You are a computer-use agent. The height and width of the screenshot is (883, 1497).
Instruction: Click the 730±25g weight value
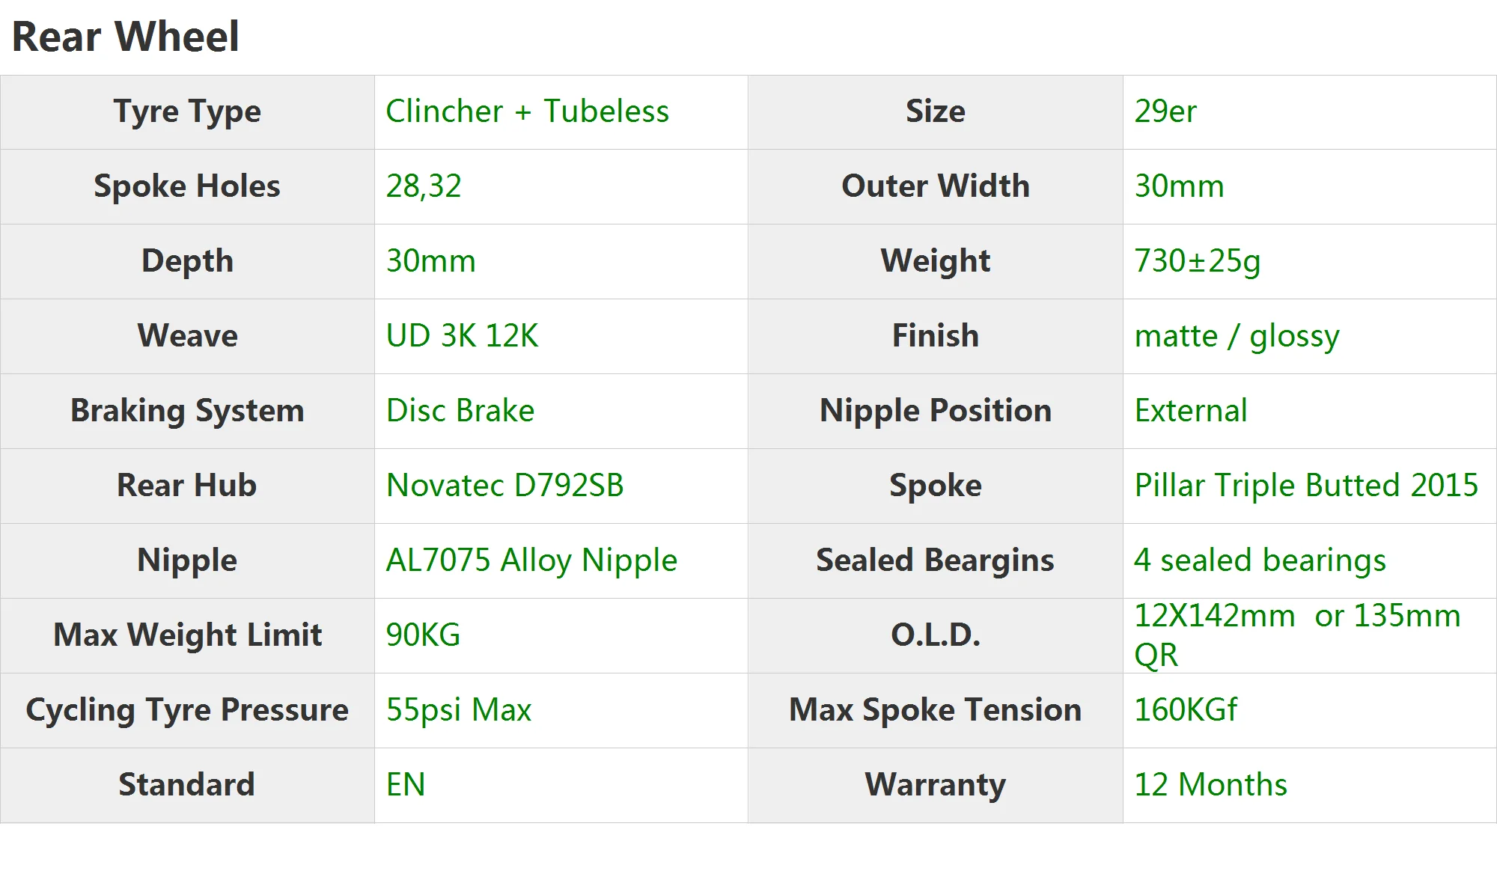coord(1197,260)
